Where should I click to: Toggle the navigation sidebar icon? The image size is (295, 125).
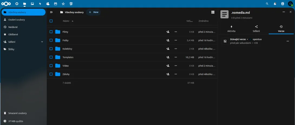[x=51, y=12]
